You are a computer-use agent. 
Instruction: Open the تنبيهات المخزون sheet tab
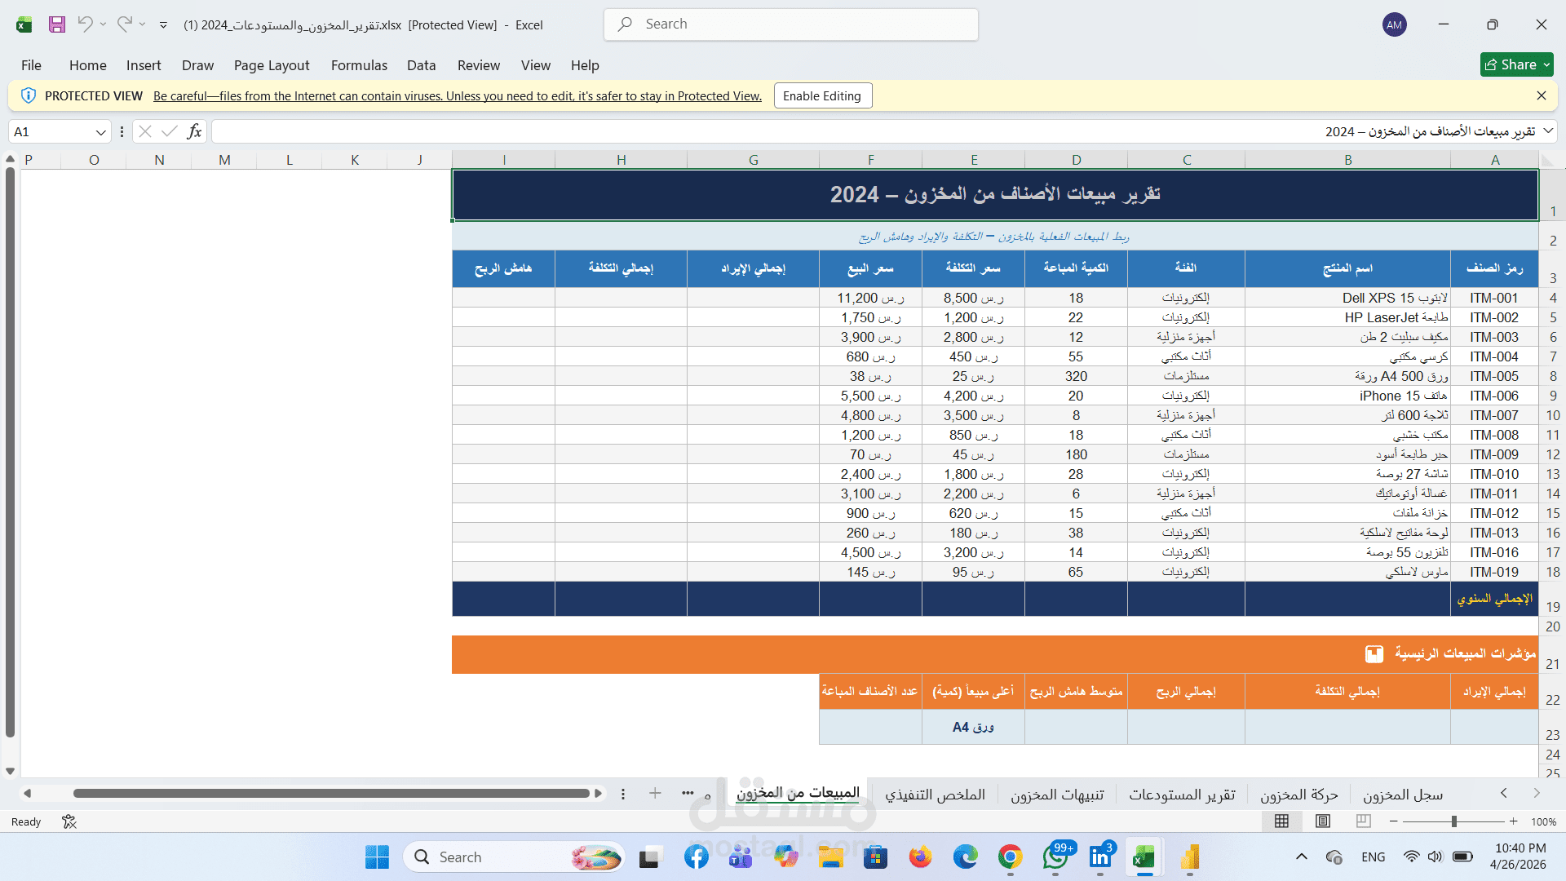tap(1057, 795)
